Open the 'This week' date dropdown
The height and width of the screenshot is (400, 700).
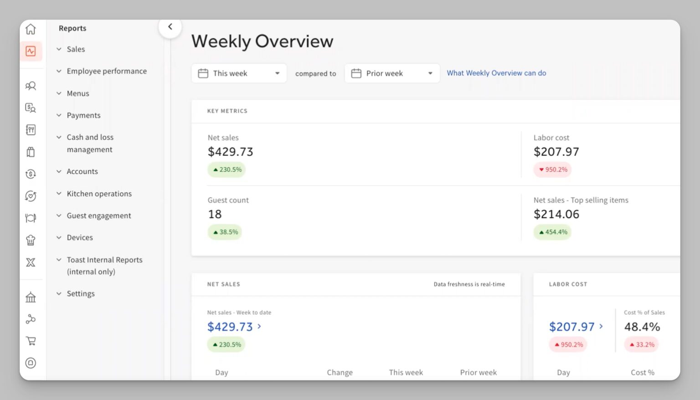click(239, 73)
